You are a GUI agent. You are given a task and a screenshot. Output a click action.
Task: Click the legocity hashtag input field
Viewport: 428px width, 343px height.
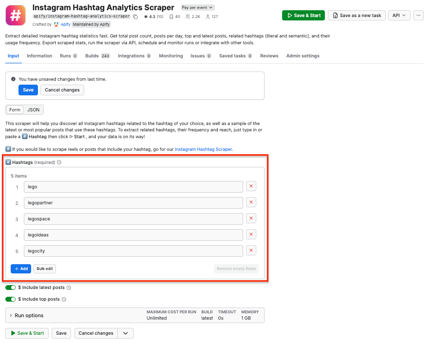(x=133, y=250)
